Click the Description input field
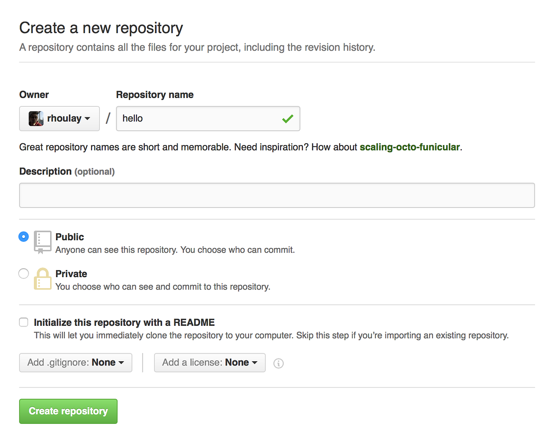 coord(276,195)
